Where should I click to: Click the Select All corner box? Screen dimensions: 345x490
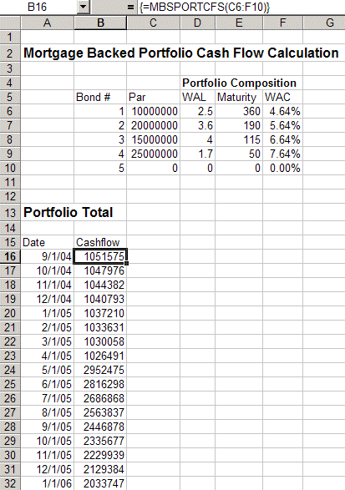(x=10, y=23)
